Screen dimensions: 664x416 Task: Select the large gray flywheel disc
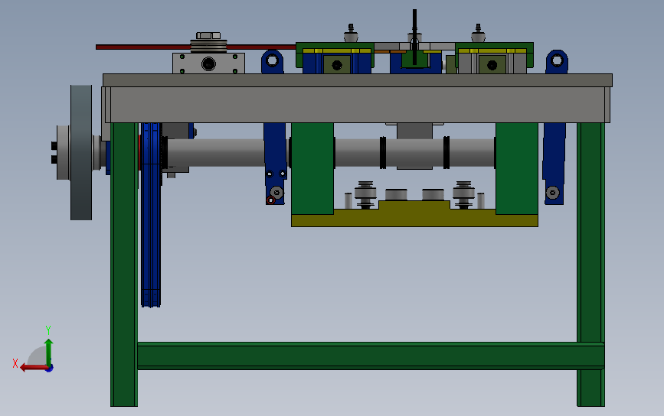point(81,152)
